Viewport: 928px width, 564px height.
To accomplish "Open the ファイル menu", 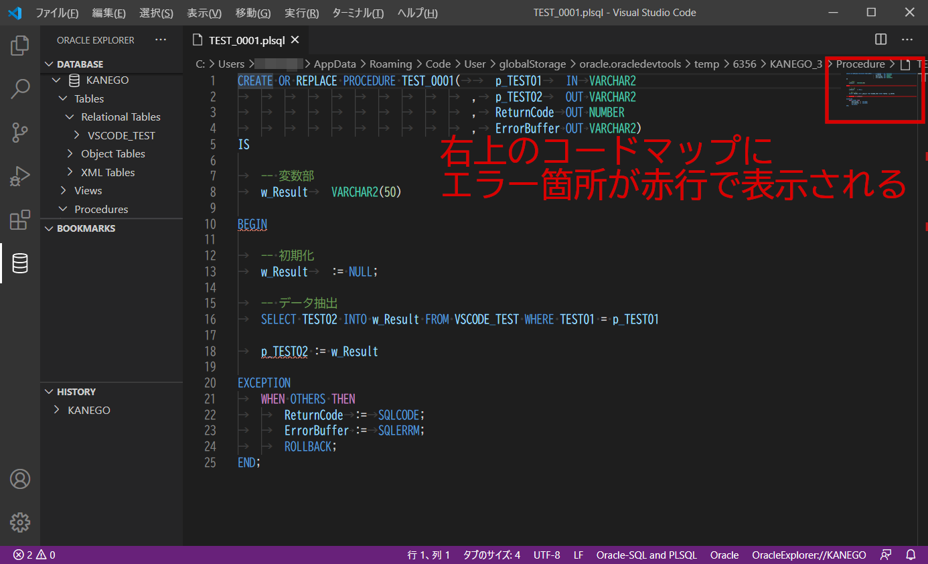I will tap(57, 13).
